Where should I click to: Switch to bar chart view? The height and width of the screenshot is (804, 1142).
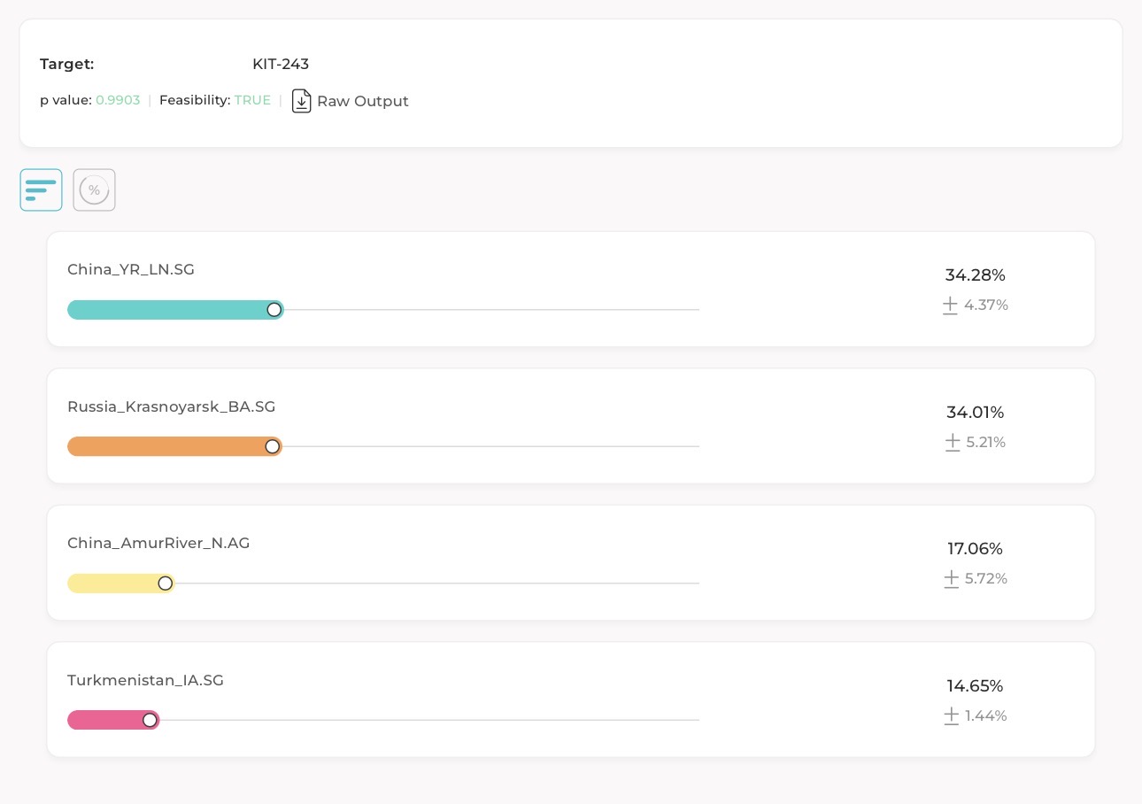41,189
